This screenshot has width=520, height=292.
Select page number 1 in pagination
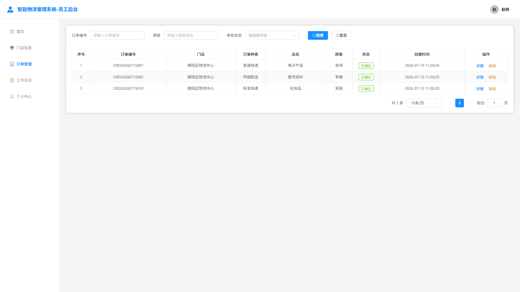(460, 103)
